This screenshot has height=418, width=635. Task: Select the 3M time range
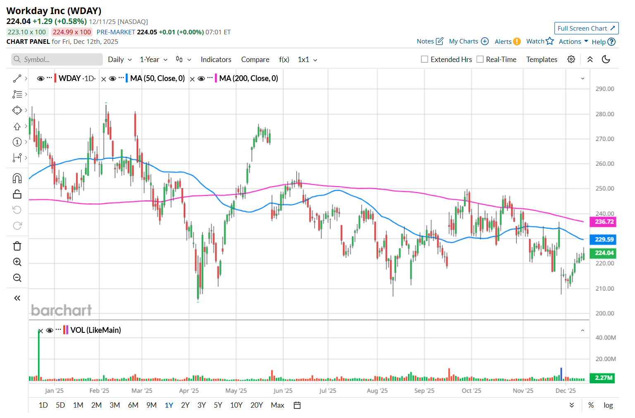point(115,405)
